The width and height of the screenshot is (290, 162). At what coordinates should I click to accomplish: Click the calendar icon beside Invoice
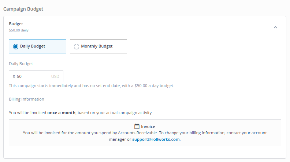tap(137, 127)
